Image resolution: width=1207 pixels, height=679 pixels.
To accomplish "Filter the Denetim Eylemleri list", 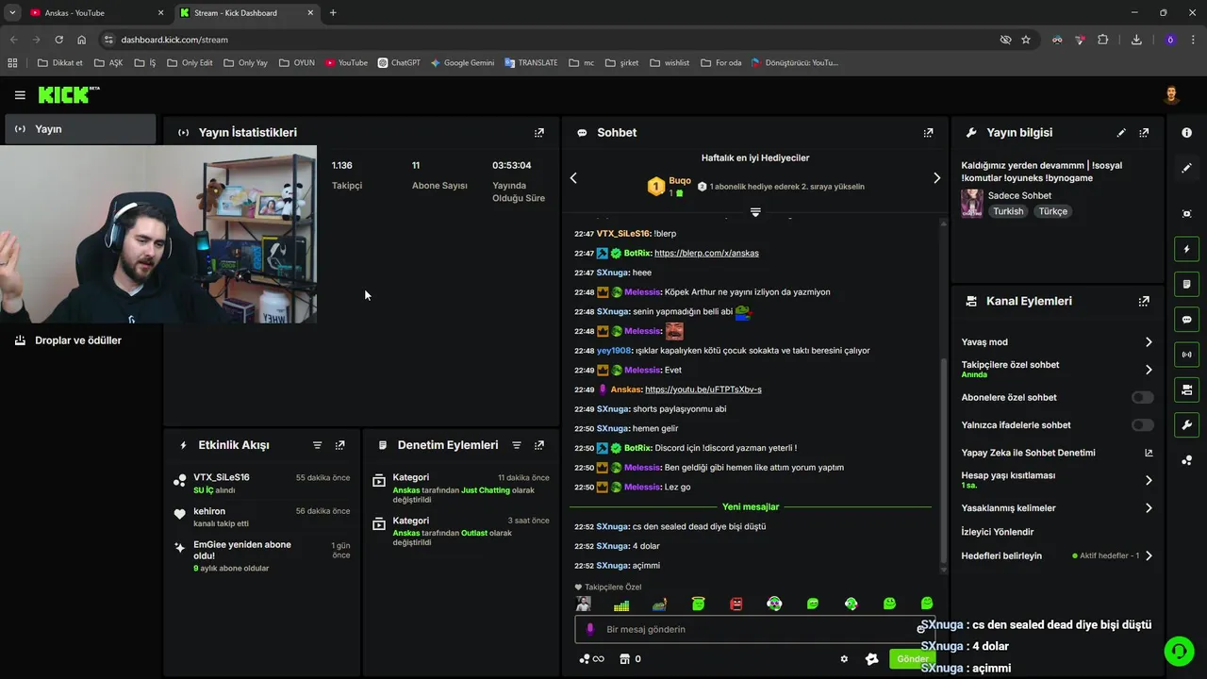I will coord(517,445).
